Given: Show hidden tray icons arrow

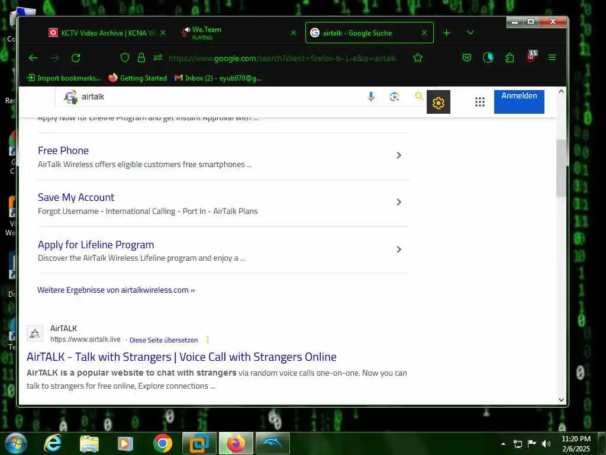Looking at the screenshot, I should [x=503, y=444].
